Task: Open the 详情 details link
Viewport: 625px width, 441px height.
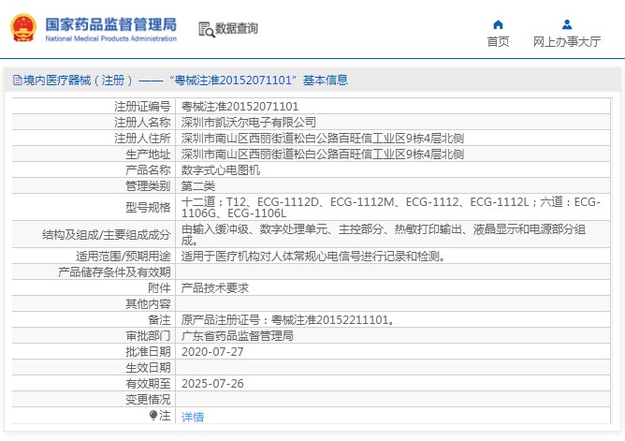Action: 193,417
